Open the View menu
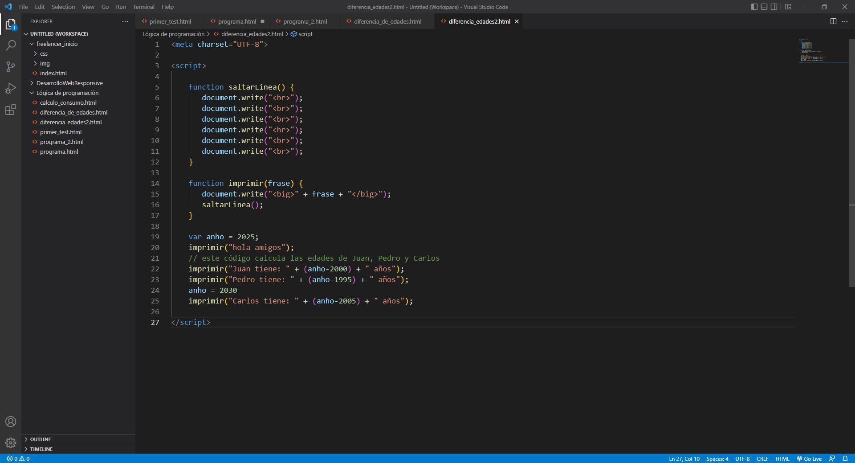 pos(88,7)
